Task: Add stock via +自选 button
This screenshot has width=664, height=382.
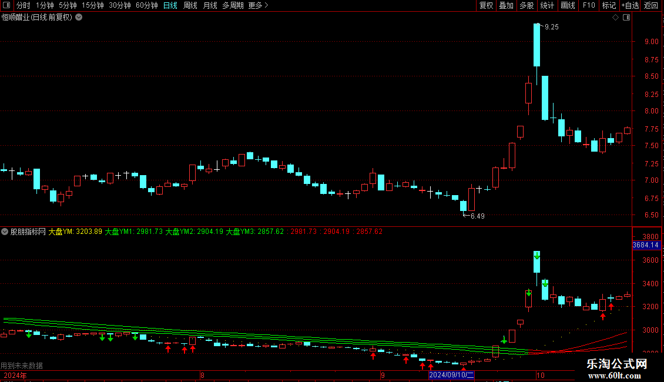Action: tap(630, 5)
